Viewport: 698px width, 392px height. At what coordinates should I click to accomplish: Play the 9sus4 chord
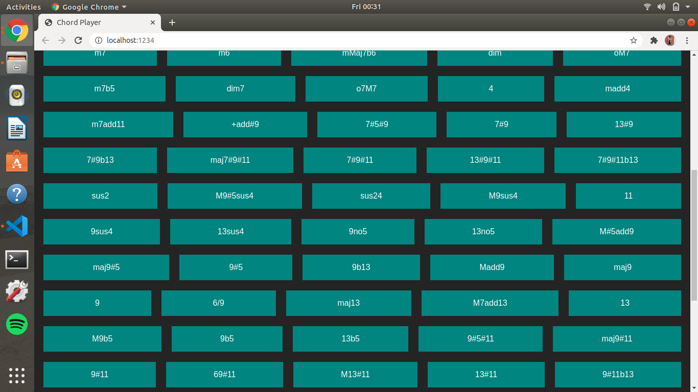tap(102, 232)
